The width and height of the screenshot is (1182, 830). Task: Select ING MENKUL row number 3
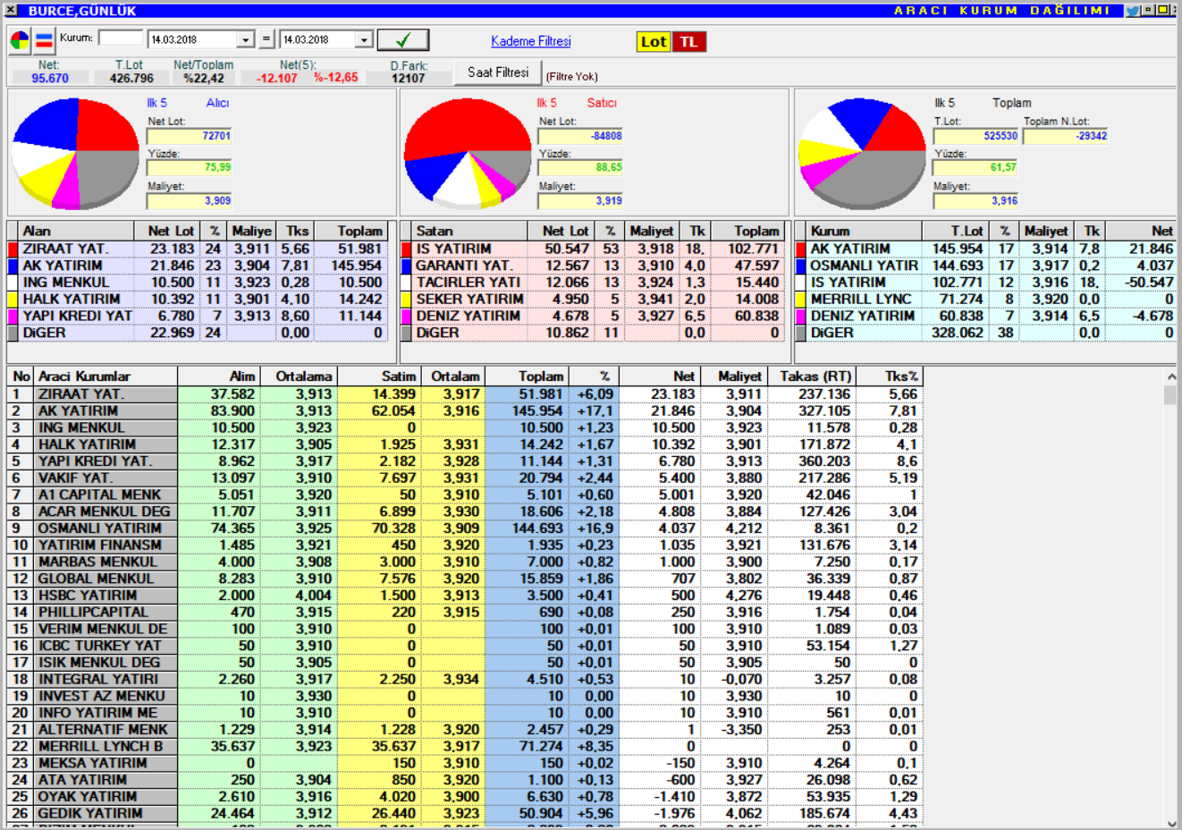click(464, 428)
